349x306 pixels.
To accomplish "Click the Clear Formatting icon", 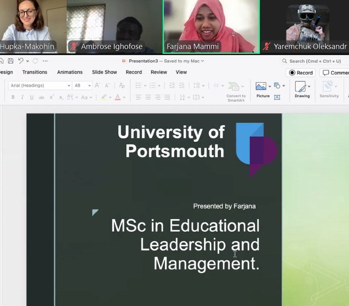I will (x=122, y=86).
